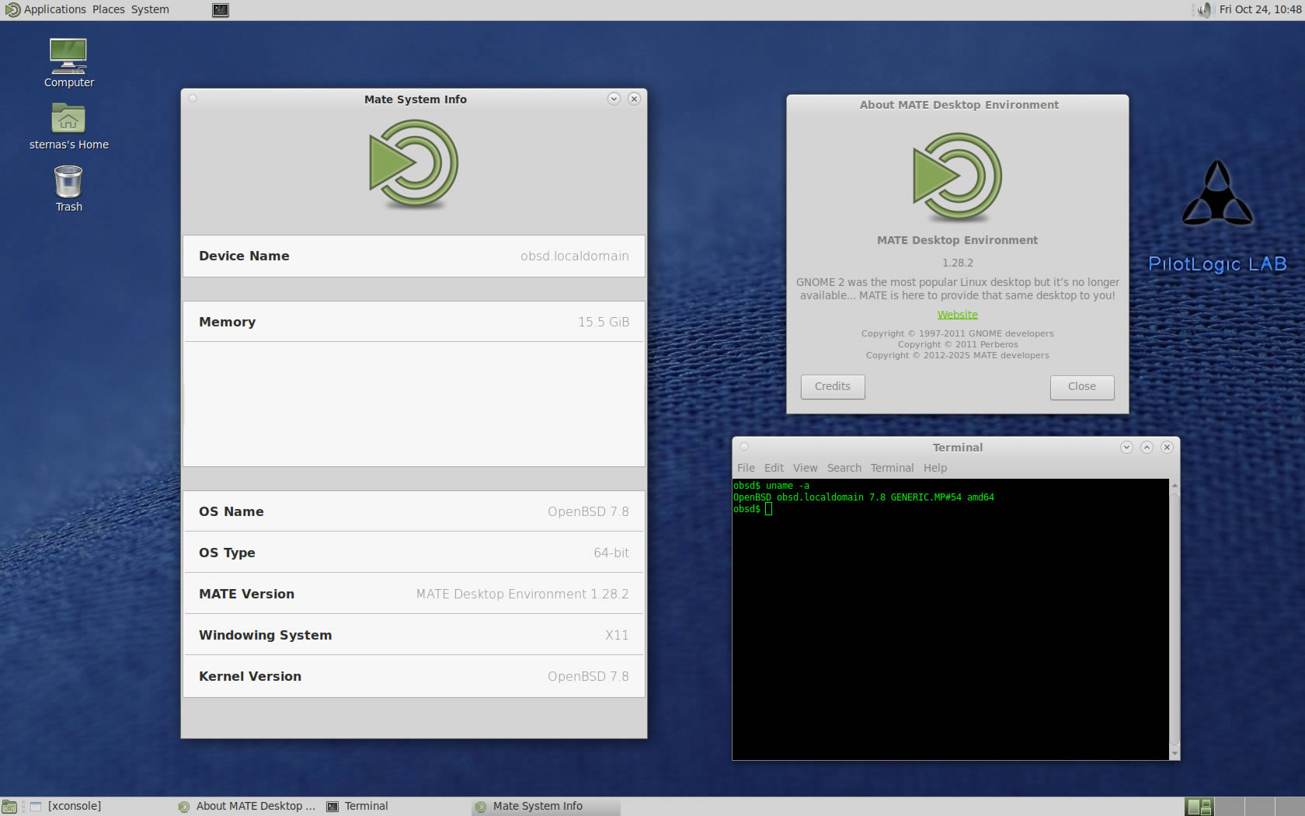Click the show desktop icon in bottom panel

(9, 807)
